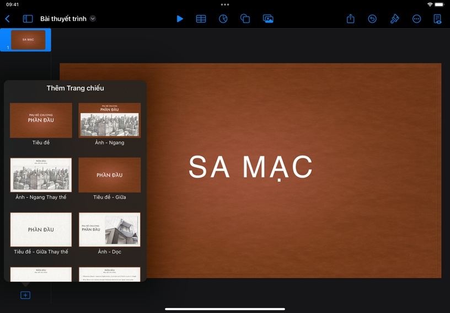Select Tiêu đề - Giữa Thay thế layout
Screen dimensions: 450x313
(x=41, y=230)
